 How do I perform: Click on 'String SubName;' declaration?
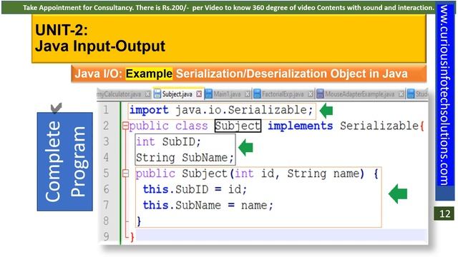coord(185,158)
